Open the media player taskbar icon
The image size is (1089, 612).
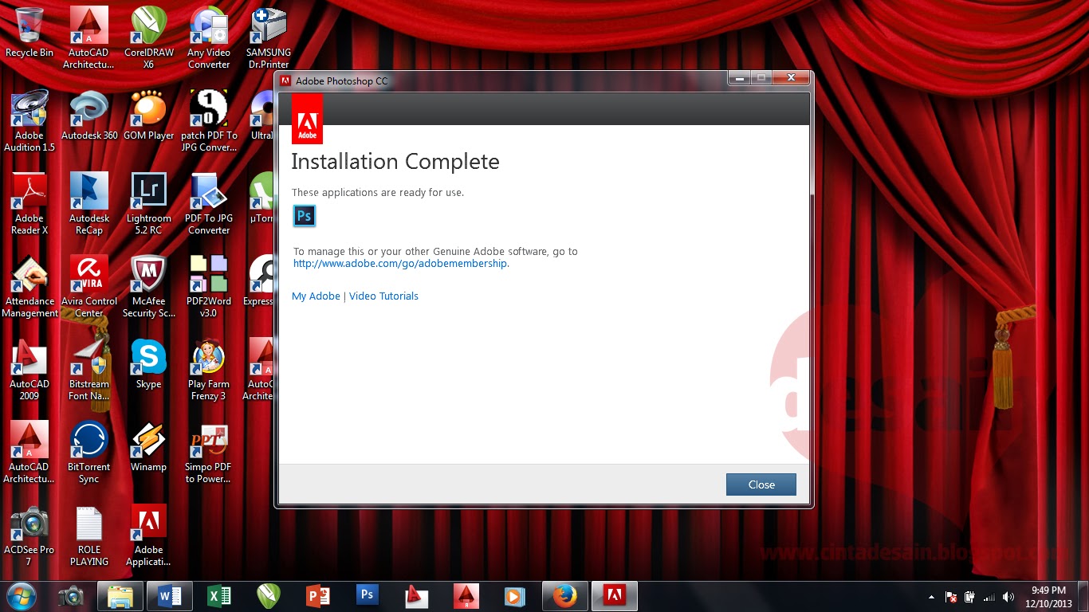514,596
